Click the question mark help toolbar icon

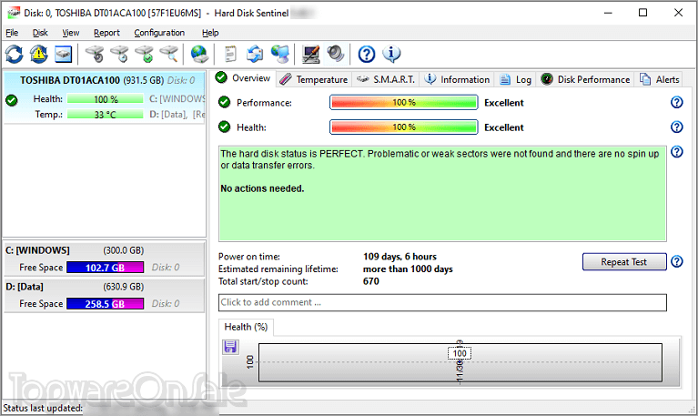[367, 55]
